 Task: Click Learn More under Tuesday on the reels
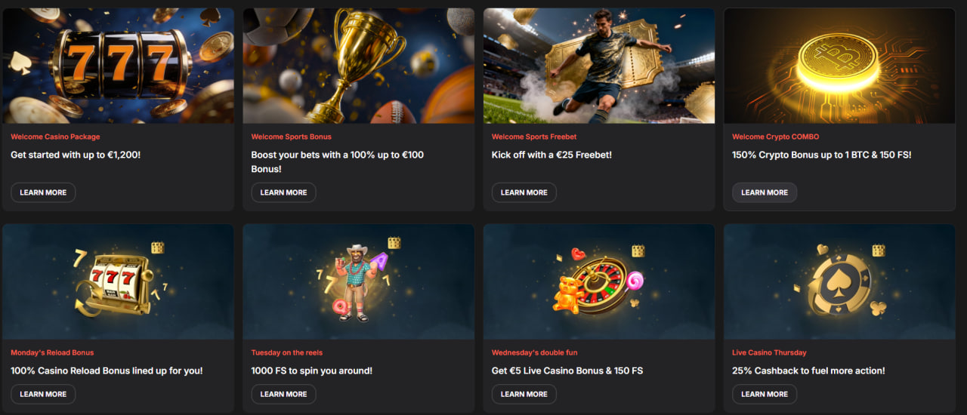pos(283,394)
